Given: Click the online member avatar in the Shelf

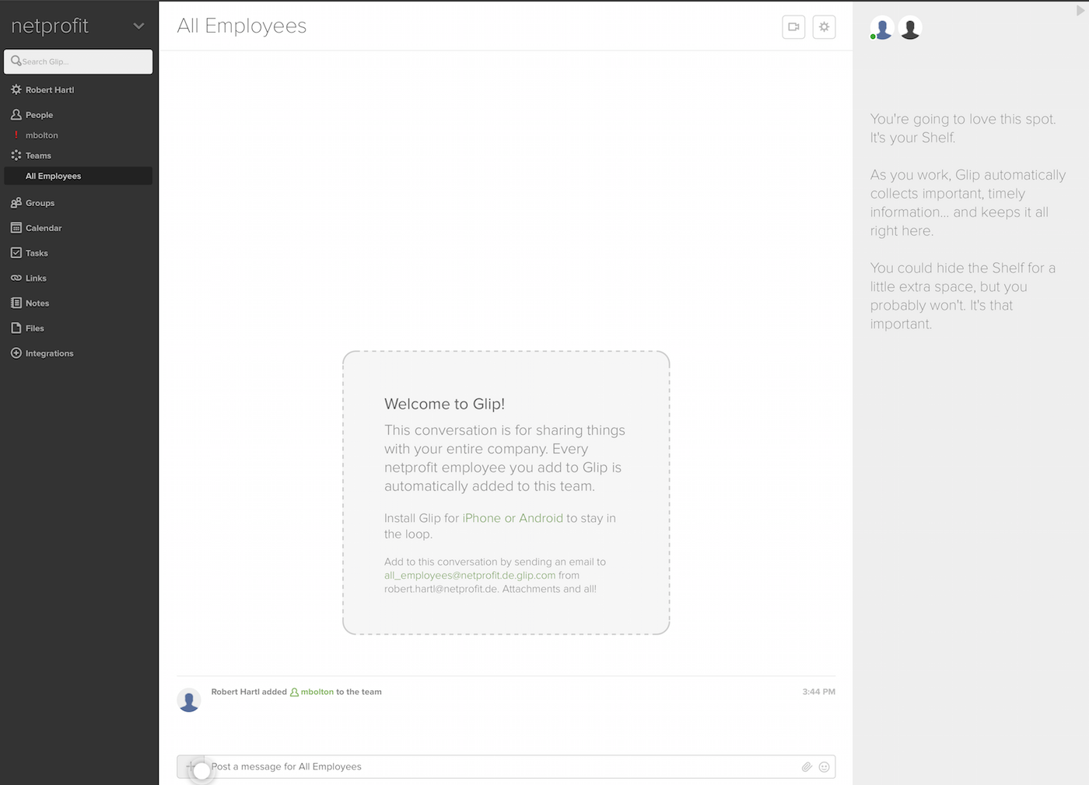Looking at the screenshot, I should coord(882,28).
